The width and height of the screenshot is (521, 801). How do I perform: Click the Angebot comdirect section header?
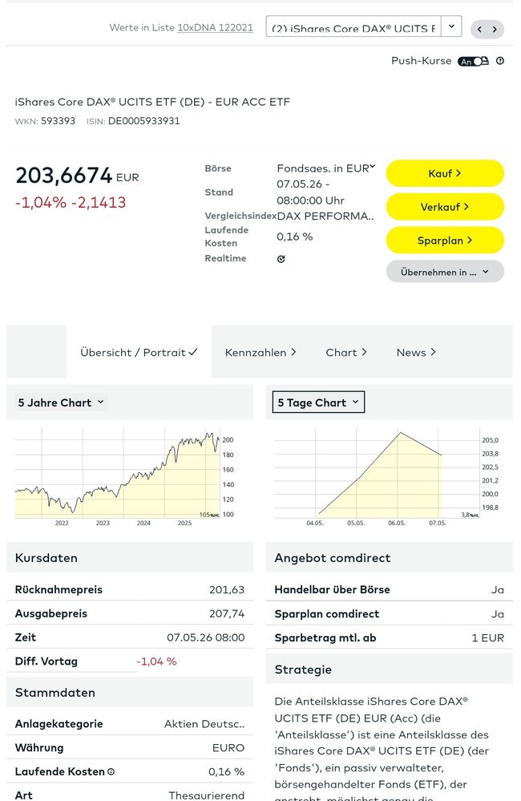tap(390, 558)
